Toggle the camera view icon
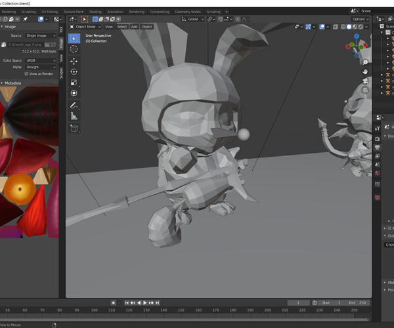Viewport: 394px width, 328px height. point(364,81)
